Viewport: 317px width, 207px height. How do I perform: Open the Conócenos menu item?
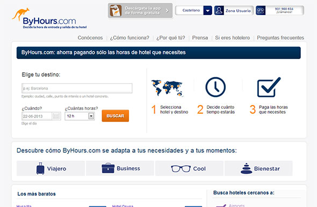click(90, 38)
